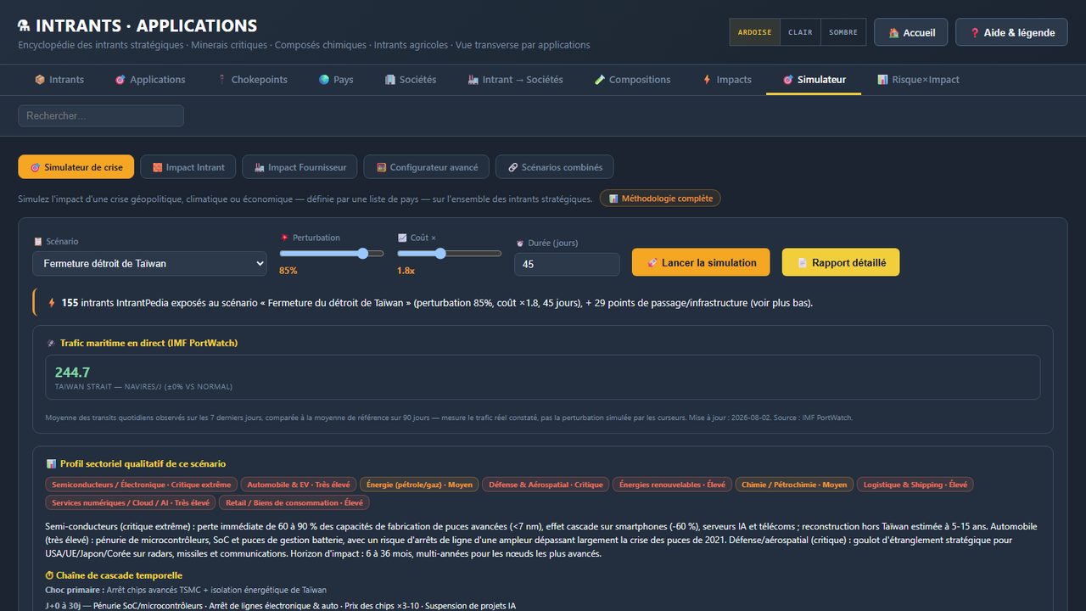Open the Scénario dropdown
This screenshot has height=611, width=1086.
pyautogui.click(x=149, y=264)
